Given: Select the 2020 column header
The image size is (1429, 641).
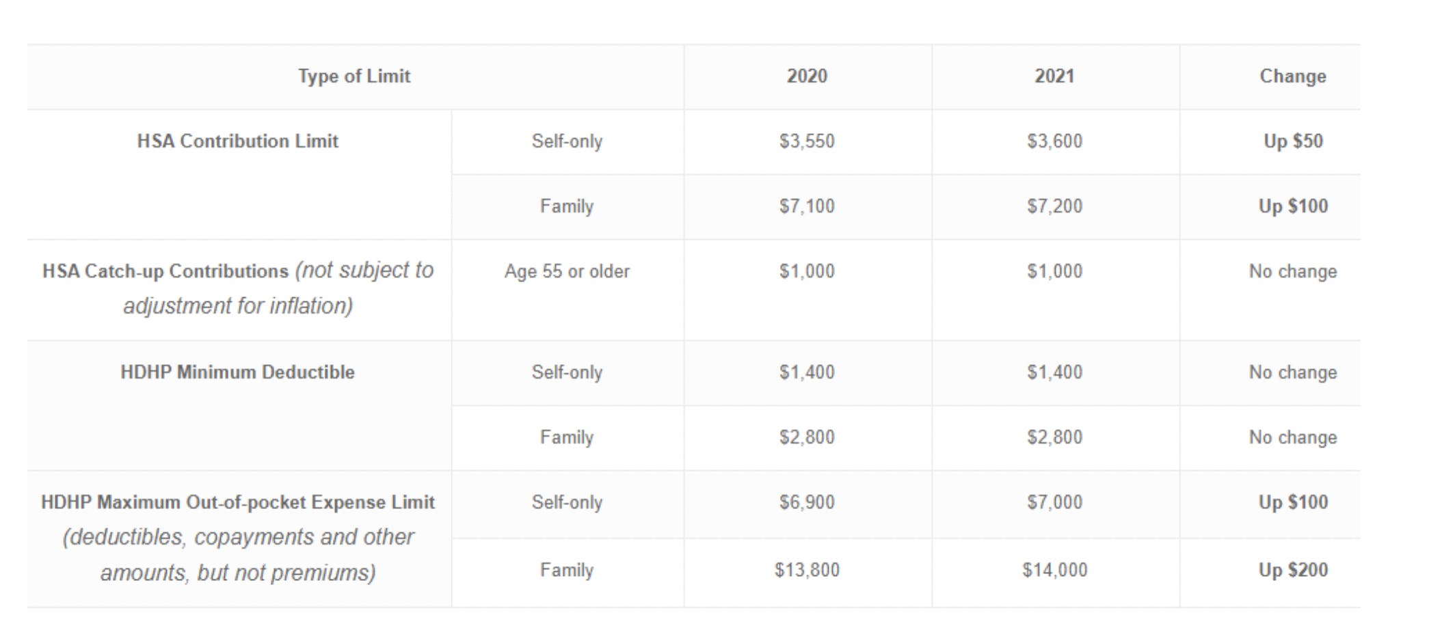Looking at the screenshot, I should [x=807, y=76].
